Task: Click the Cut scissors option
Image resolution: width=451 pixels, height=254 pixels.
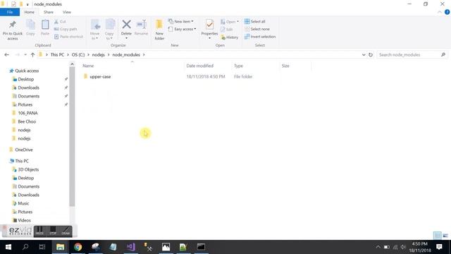Action: tap(60, 22)
